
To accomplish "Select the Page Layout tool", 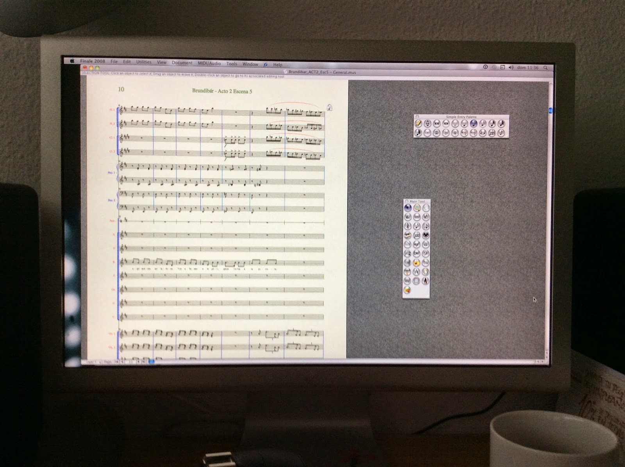I will coord(417,281).
